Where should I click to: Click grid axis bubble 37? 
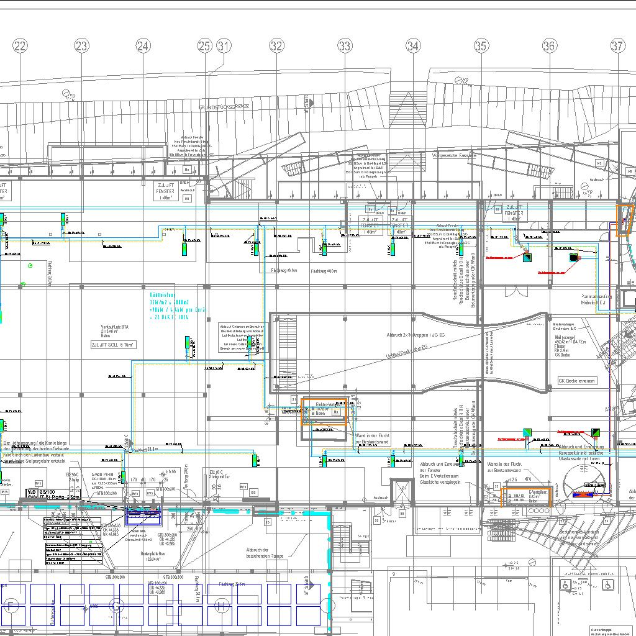[x=618, y=46]
